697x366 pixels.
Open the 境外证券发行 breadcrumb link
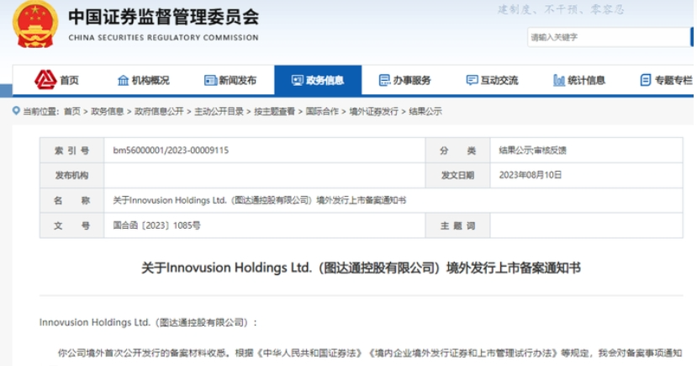click(373, 111)
